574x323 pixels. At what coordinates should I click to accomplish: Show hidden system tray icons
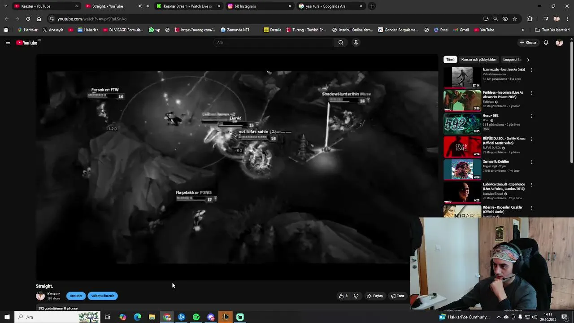coord(499,317)
